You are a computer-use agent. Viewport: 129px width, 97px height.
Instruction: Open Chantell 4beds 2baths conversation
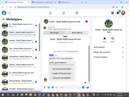click(19, 89)
